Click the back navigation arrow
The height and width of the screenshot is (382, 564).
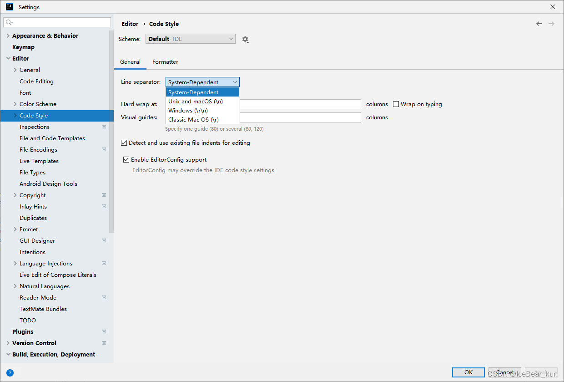point(539,24)
